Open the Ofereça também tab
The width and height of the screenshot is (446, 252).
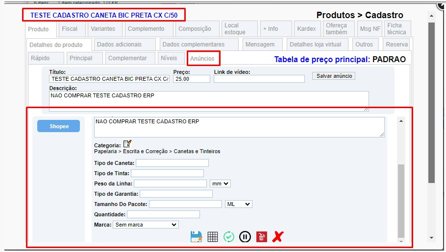tap(339, 29)
